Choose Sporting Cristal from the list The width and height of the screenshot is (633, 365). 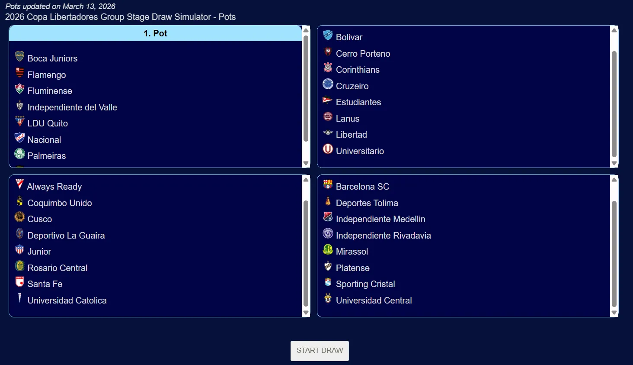365,284
